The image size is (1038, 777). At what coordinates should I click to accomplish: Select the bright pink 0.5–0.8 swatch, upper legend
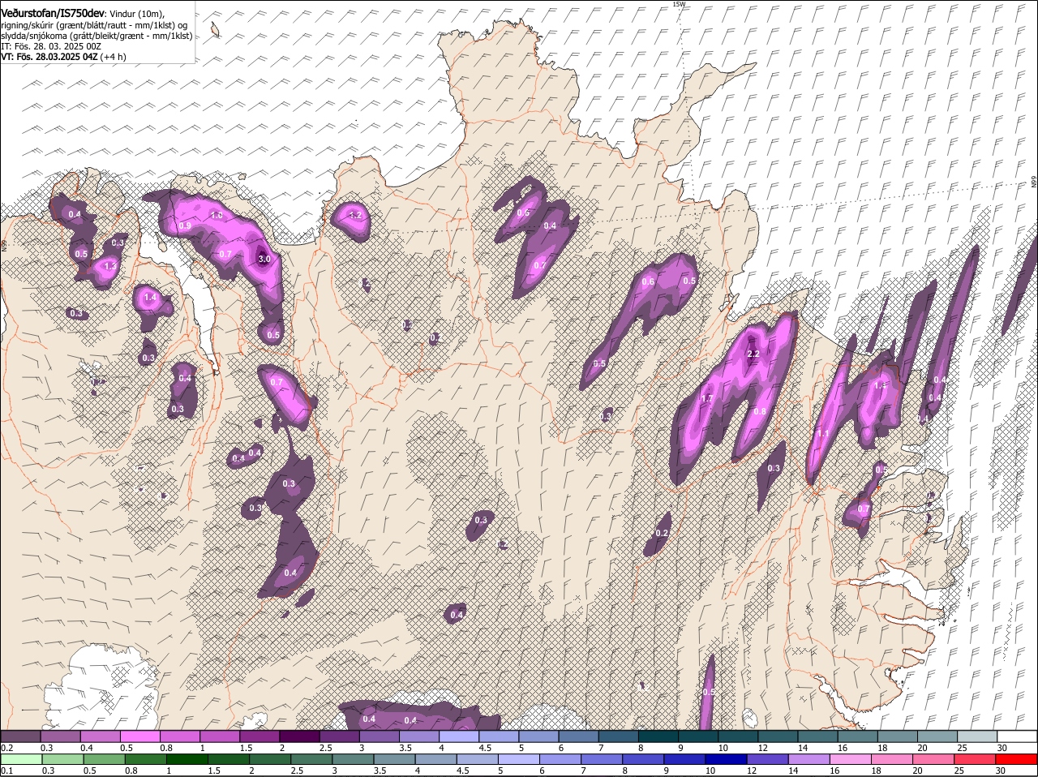click(x=139, y=736)
